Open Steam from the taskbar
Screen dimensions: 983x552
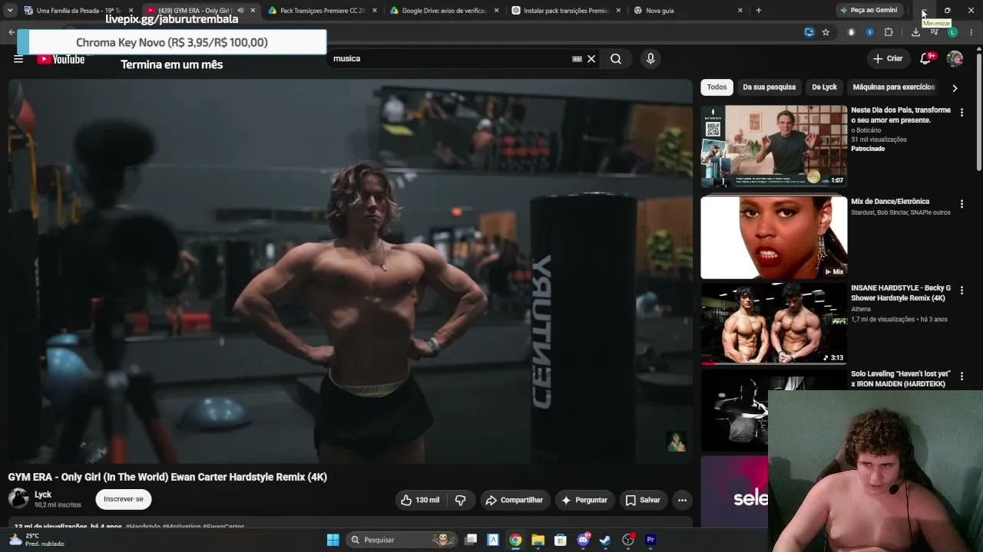[x=605, y=540]
